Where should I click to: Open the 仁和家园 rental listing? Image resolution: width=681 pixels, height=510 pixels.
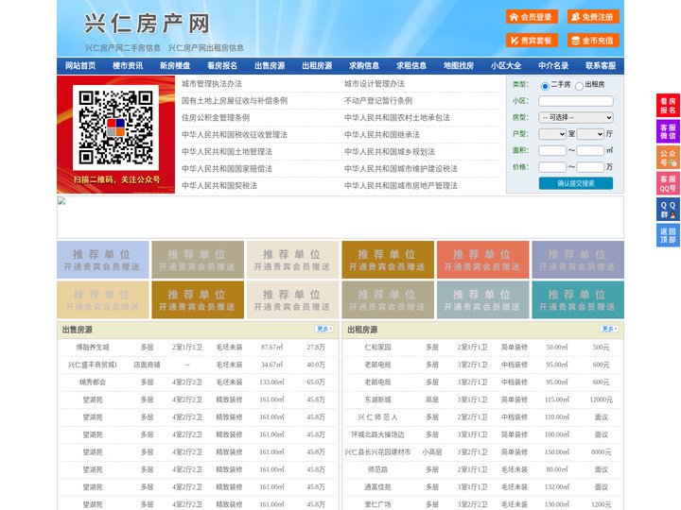coord(377,348)
